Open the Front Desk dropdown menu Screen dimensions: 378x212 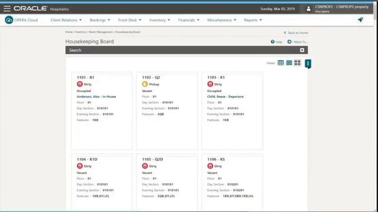click(130, 20)
